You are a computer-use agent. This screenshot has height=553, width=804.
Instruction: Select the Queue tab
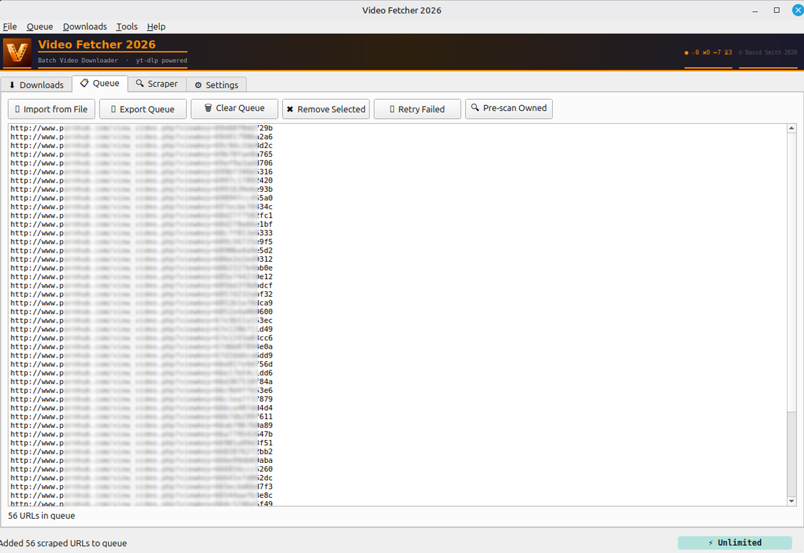[x=100, y=84]
